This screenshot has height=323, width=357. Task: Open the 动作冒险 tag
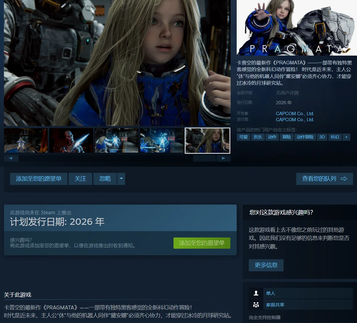click(305, 137)
